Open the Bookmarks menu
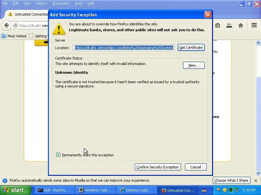Viewport: 261px width, 195px height. pos(61,3)
